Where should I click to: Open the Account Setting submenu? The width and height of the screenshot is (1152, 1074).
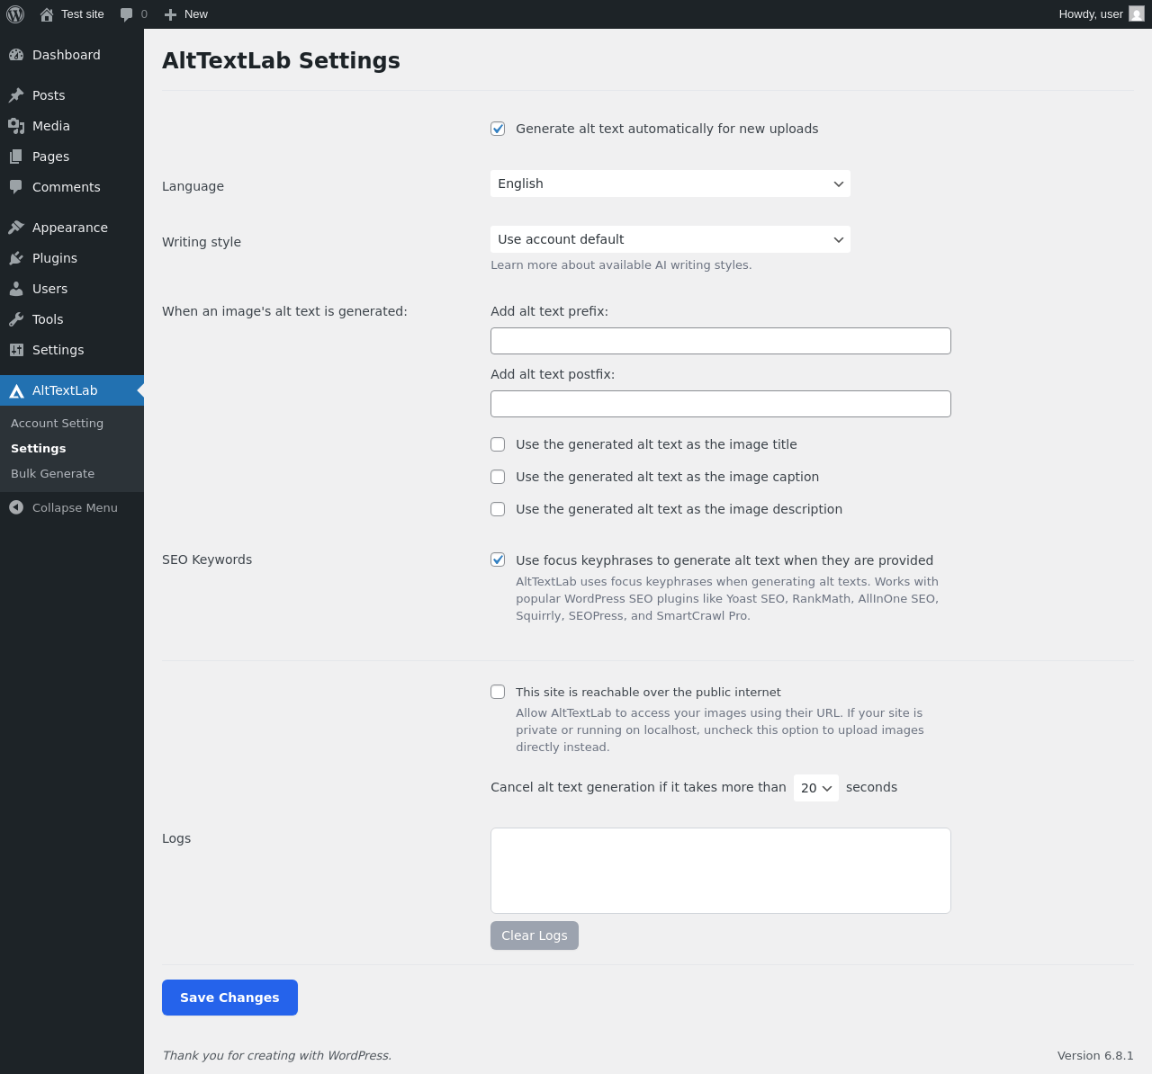click(58, 423)
